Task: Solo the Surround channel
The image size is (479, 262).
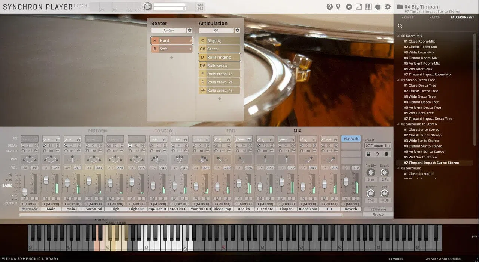Action: point(98,198)
